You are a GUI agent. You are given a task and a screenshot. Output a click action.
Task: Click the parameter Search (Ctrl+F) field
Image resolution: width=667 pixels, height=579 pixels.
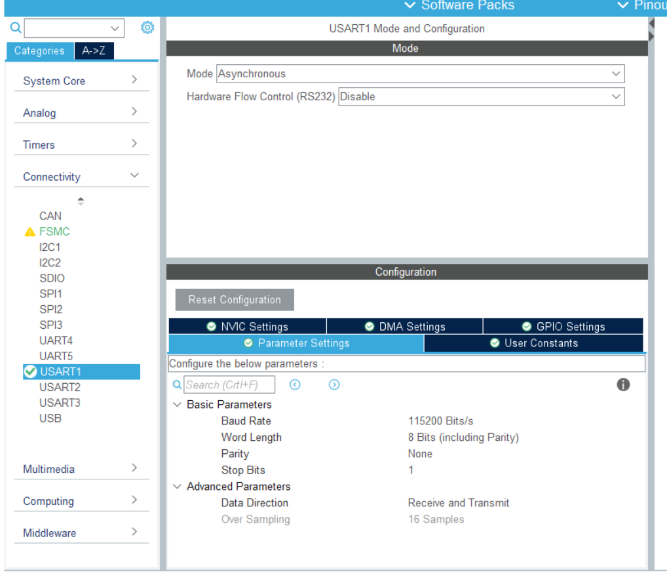coord(229,384)
